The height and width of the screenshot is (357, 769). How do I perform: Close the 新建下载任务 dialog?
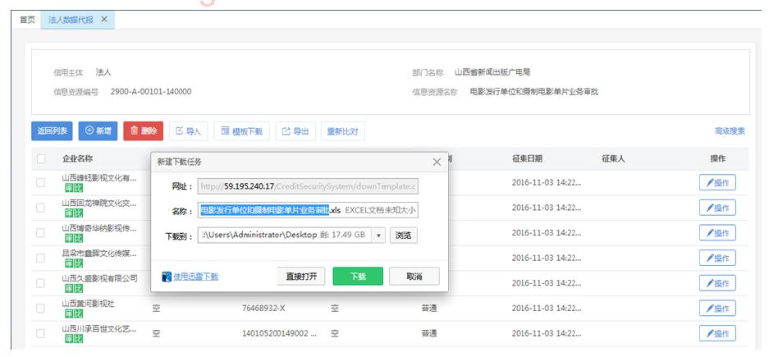(x=437, y=162)
